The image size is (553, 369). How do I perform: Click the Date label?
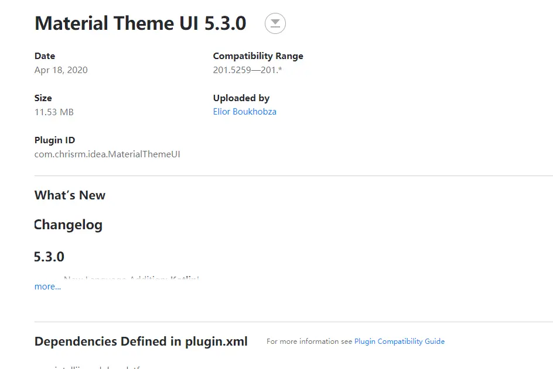(x=45, y=56)
